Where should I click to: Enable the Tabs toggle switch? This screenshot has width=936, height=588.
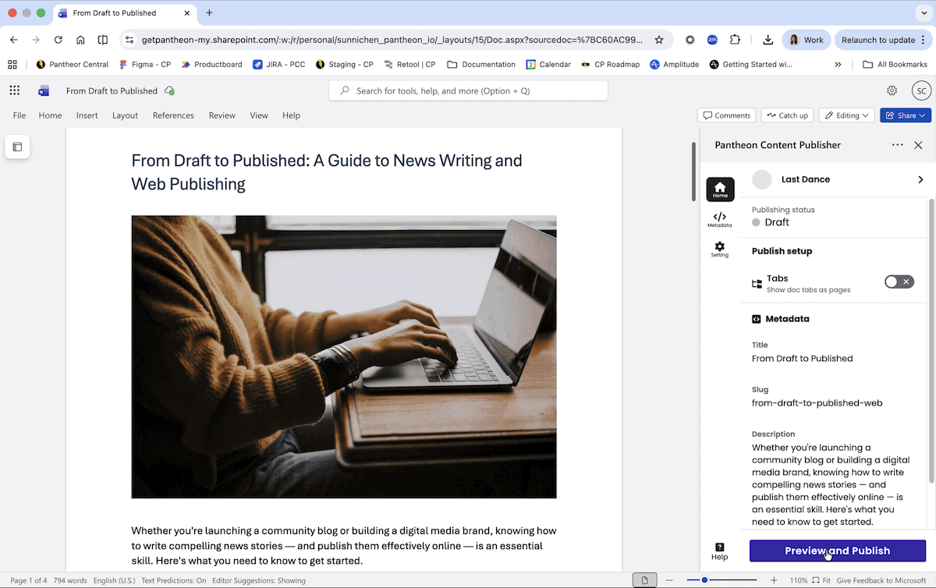(x=899, y=282)
